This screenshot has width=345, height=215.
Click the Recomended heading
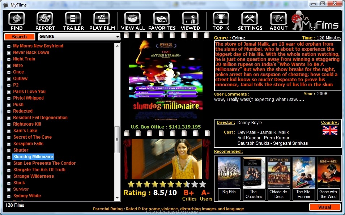coord(229,151)
